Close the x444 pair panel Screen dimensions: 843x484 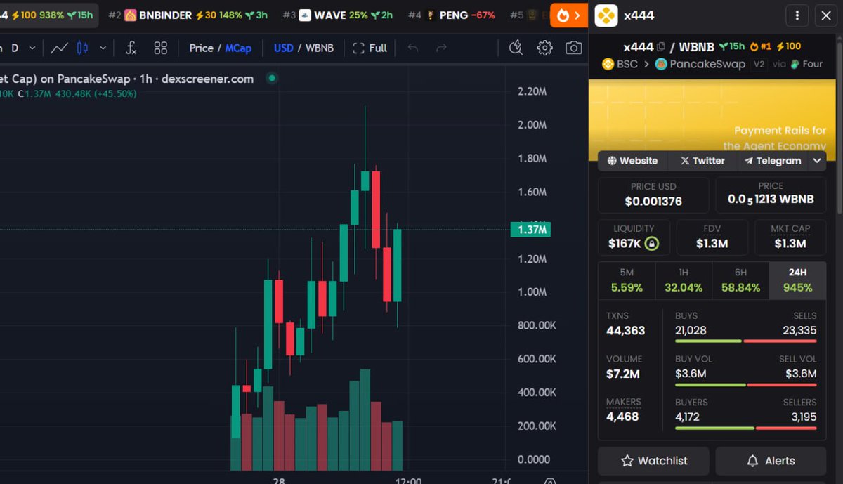pos(825,15)
